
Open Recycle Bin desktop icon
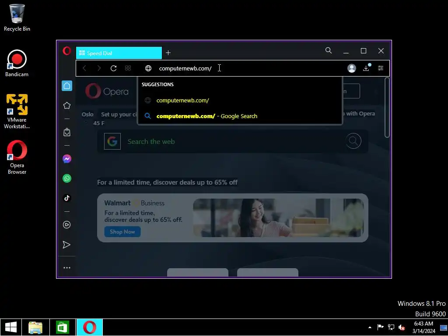17,17
